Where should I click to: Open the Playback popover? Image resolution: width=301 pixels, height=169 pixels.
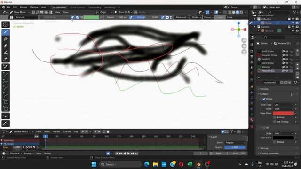click(16, 154)
